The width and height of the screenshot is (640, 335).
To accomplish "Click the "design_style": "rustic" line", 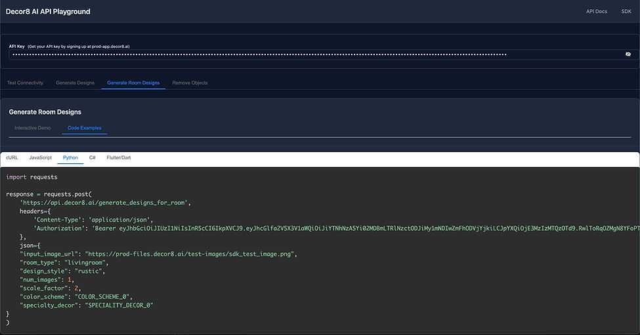I will pos(62,271).
